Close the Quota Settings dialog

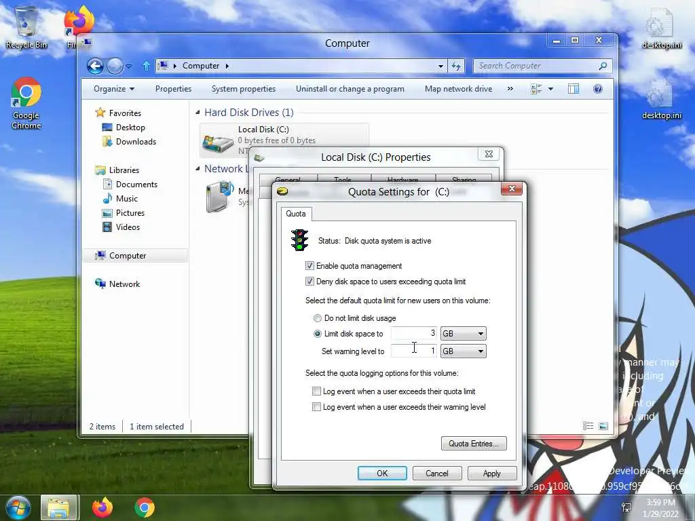pos(512,189)
